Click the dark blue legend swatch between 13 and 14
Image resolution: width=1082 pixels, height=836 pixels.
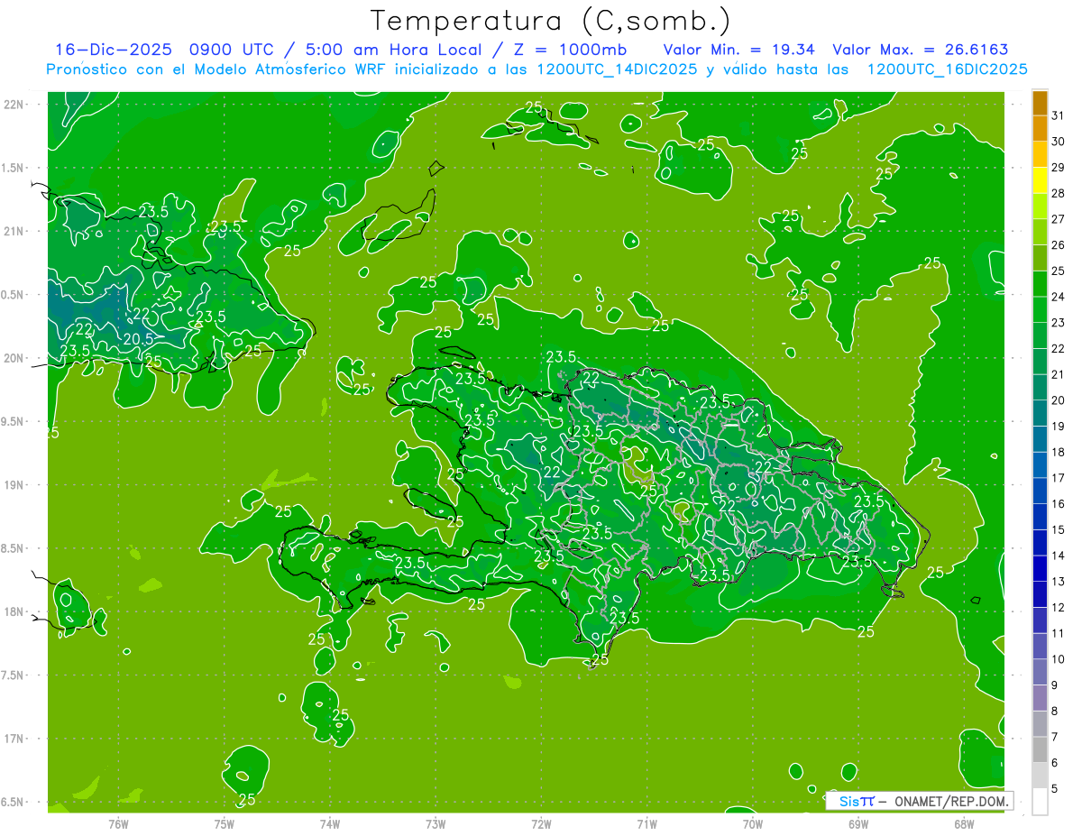[1040, 569]
